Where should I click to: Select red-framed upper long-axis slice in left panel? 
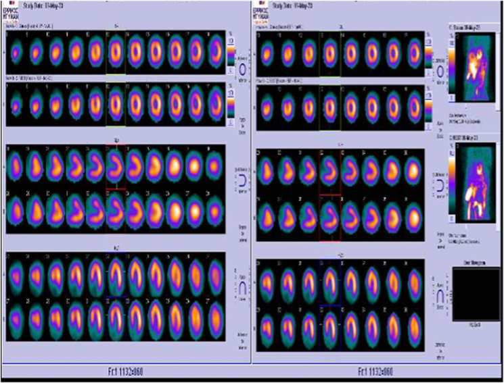pos(116,167)
